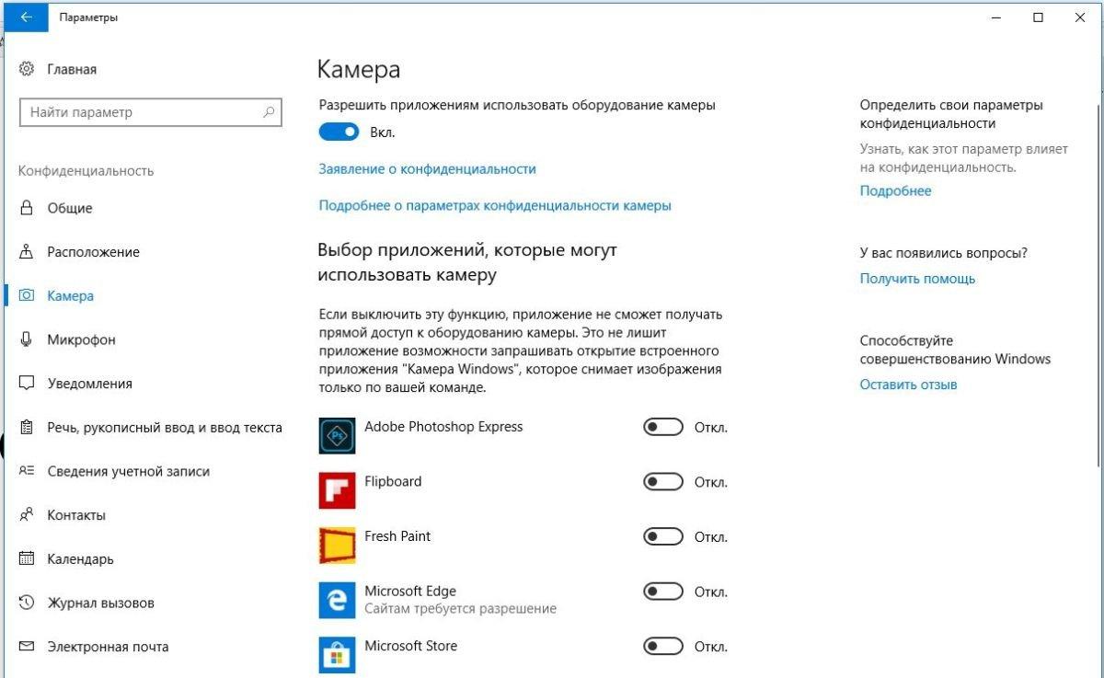
Task: Click the Microsoft Store app icon
Action: coord(337,654)
